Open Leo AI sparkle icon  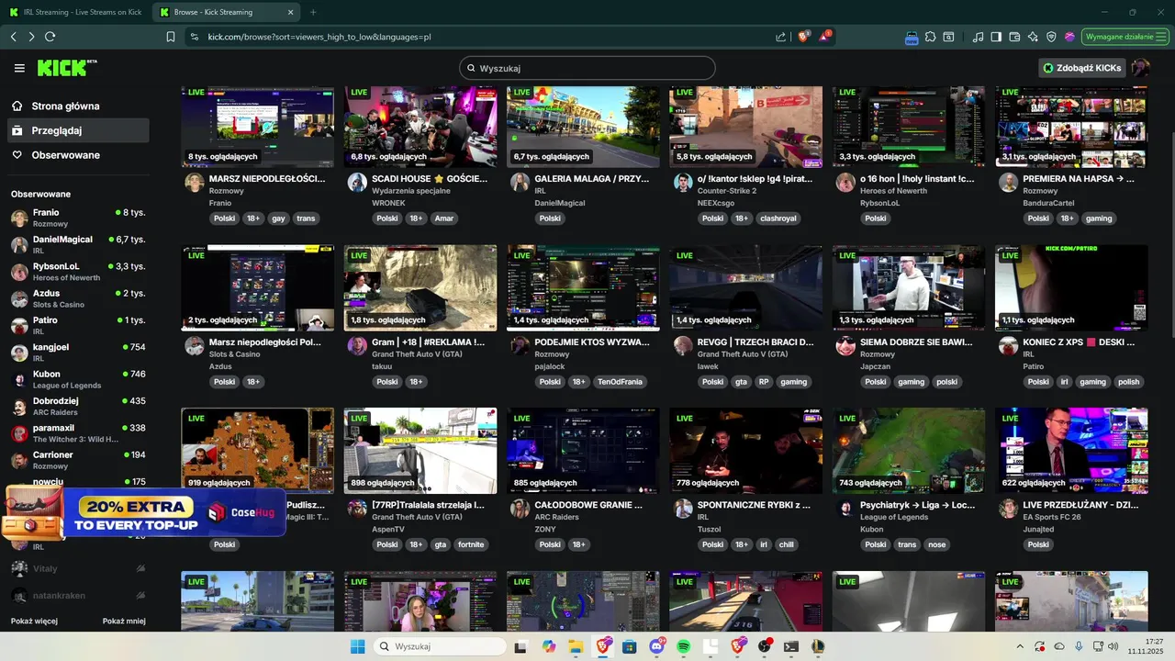pyautogui.click(x=1033, y=37)
